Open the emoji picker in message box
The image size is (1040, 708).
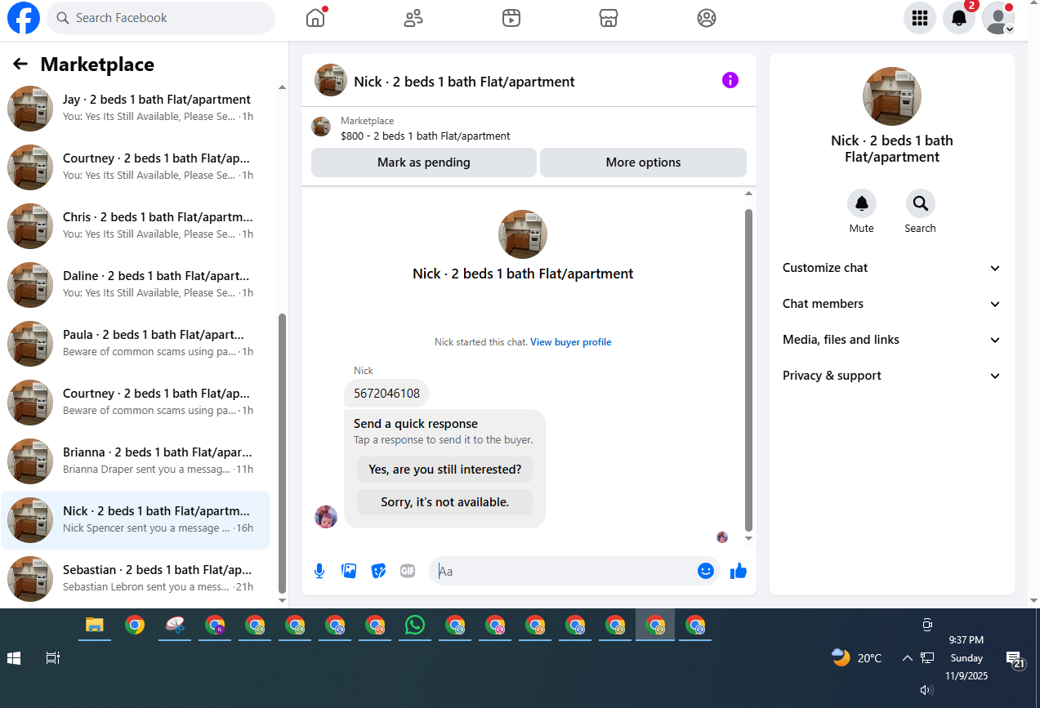706,571
